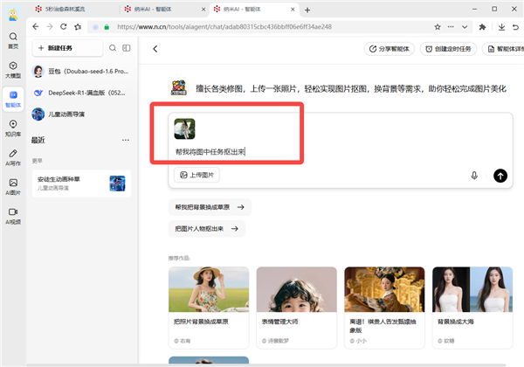Viewport: 524px width, 367px height.
Task: Select the 智能体 sidebar item
Action: [x=13, y=99]
